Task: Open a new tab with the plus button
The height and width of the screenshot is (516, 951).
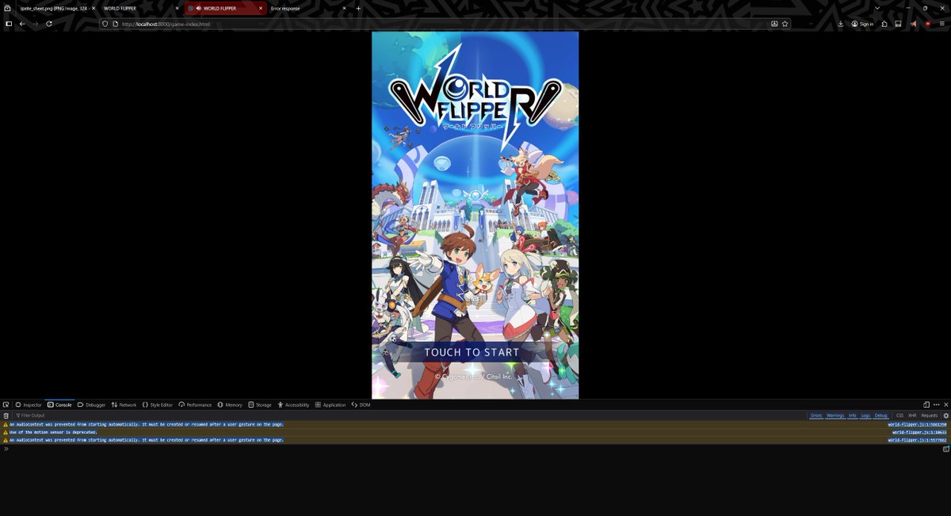Action: (358, 8)
